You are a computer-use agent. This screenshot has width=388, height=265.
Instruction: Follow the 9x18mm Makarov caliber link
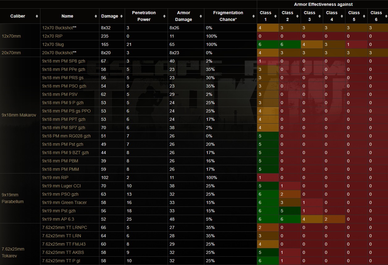pos(19,115)
